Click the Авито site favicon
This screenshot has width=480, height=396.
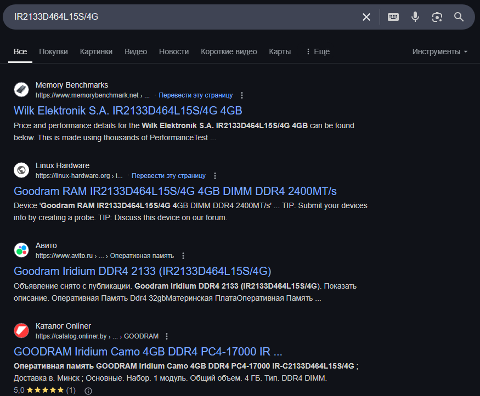click(x=21, y=250)
